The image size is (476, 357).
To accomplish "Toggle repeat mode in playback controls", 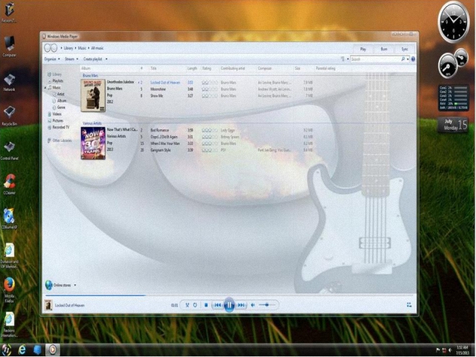I will [x=195, y=305].
